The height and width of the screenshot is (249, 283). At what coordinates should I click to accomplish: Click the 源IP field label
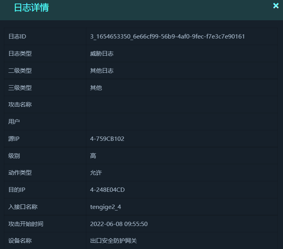coord(14,139)
